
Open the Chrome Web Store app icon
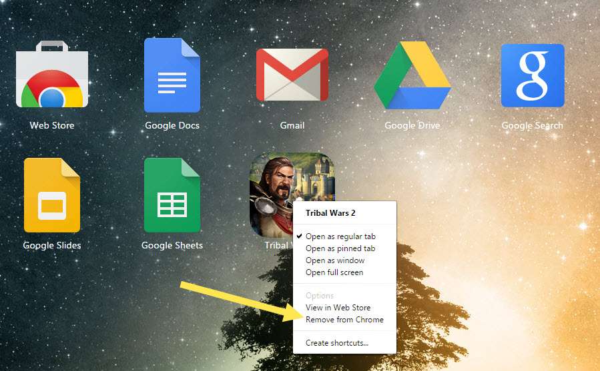52,75
